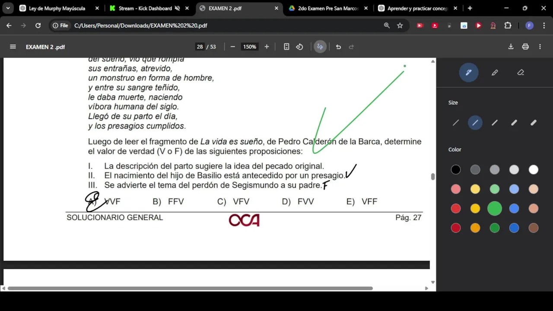The image size is (553, 311).
Task: Switch to Stream - Kick Dashboard tab
Action: click(149, 8)
